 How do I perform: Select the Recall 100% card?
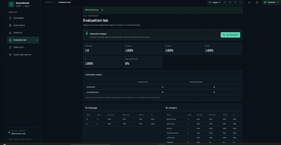[223, 49]
